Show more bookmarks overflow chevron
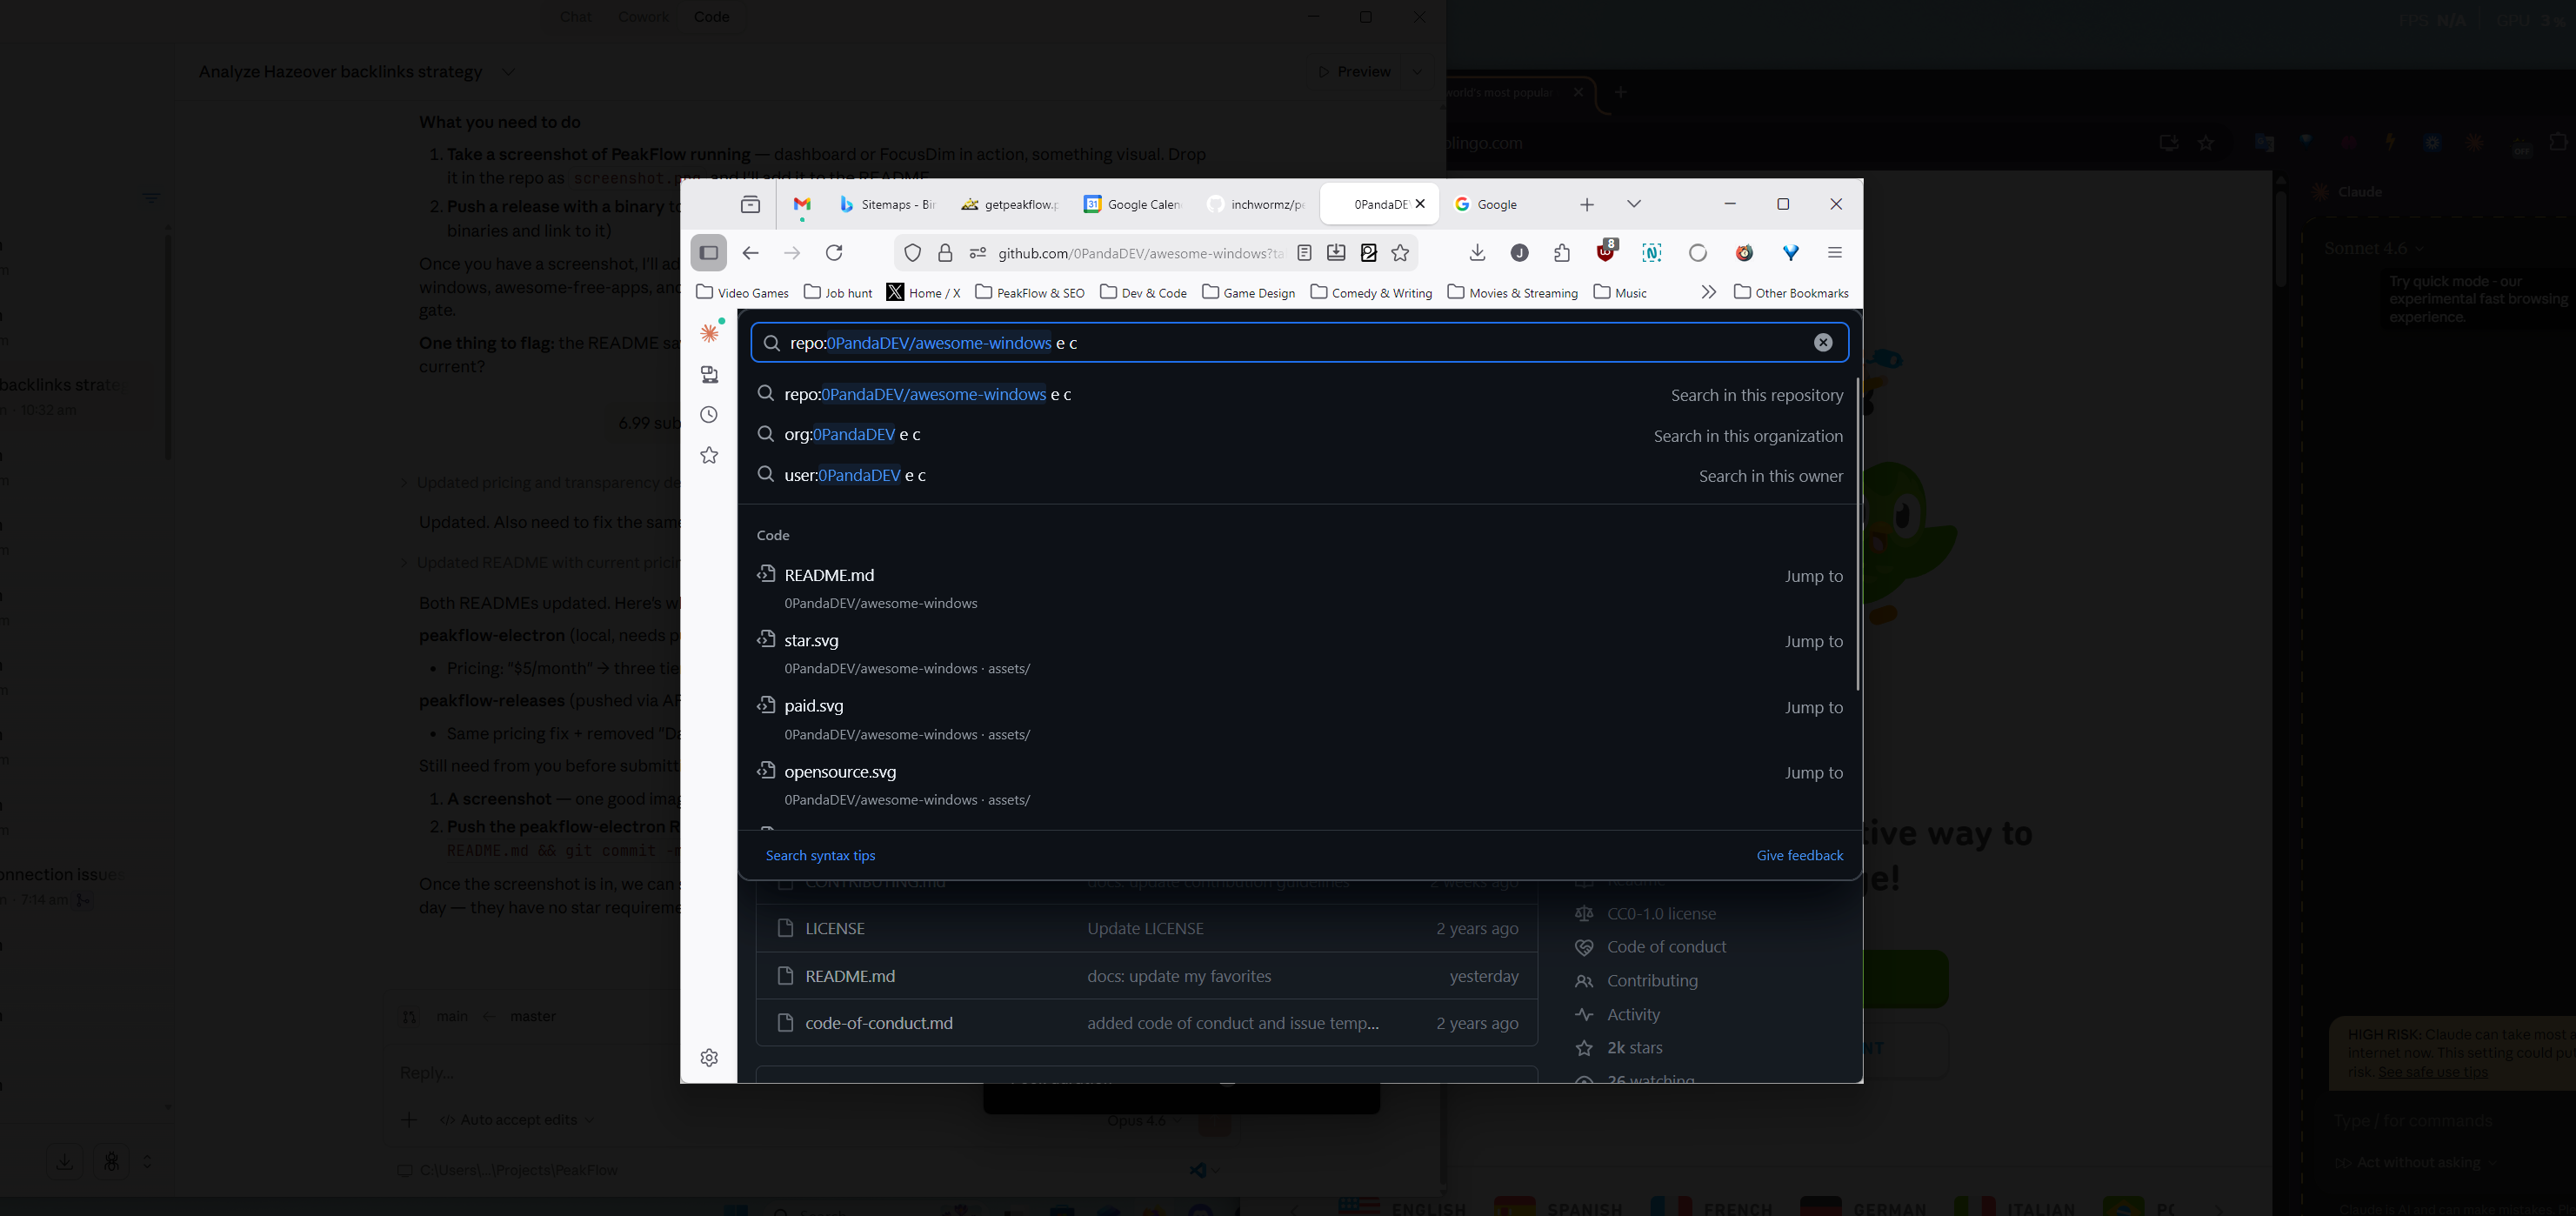2576x1216 pixels. [1708, 292]
